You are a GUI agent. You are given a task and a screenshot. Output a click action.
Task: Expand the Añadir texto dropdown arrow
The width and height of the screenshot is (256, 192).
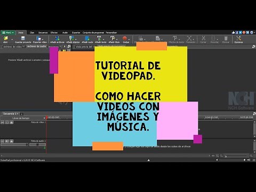[x=103, y=39]
